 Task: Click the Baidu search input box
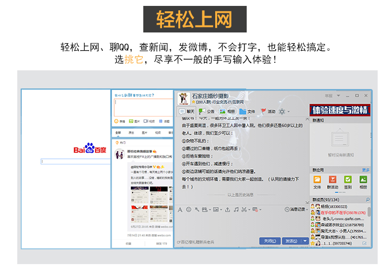tap(75, 161)
